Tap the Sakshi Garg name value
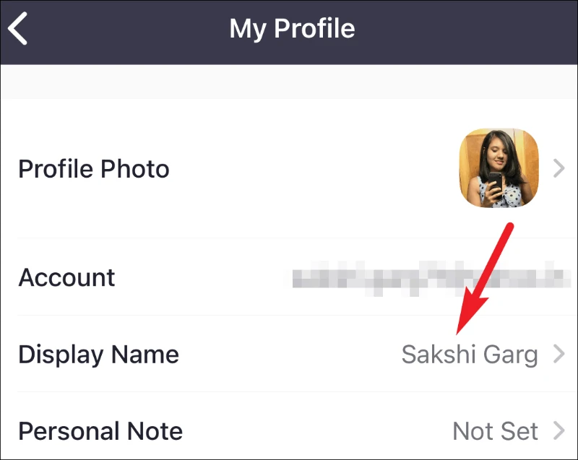This screenshot has width=578, height=460. click(470, 355)
